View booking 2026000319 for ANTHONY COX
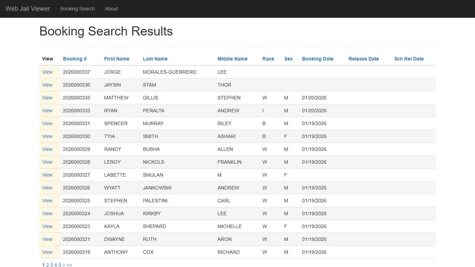Screen dimensions: 475x267 tap(47, 252)
